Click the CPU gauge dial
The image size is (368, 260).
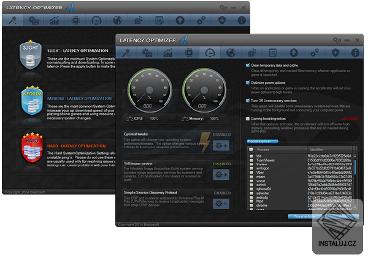tap(150, 90)
